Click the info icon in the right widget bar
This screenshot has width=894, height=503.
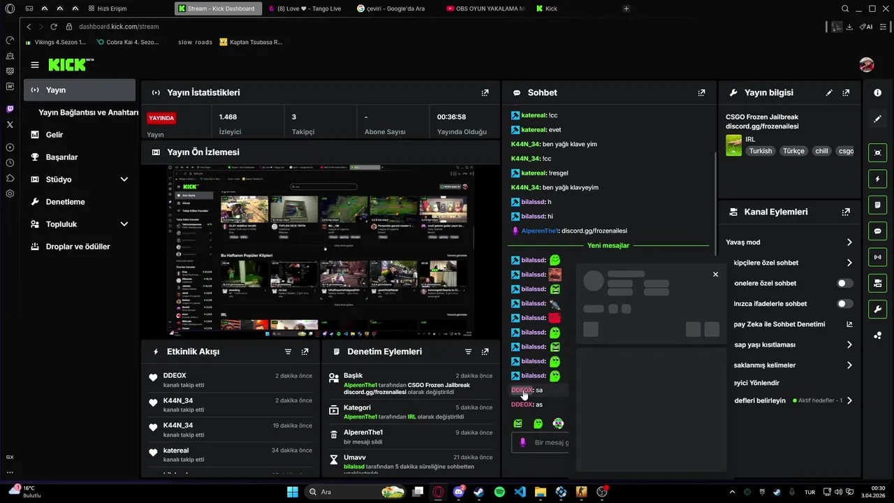click(x=877, y=92)
